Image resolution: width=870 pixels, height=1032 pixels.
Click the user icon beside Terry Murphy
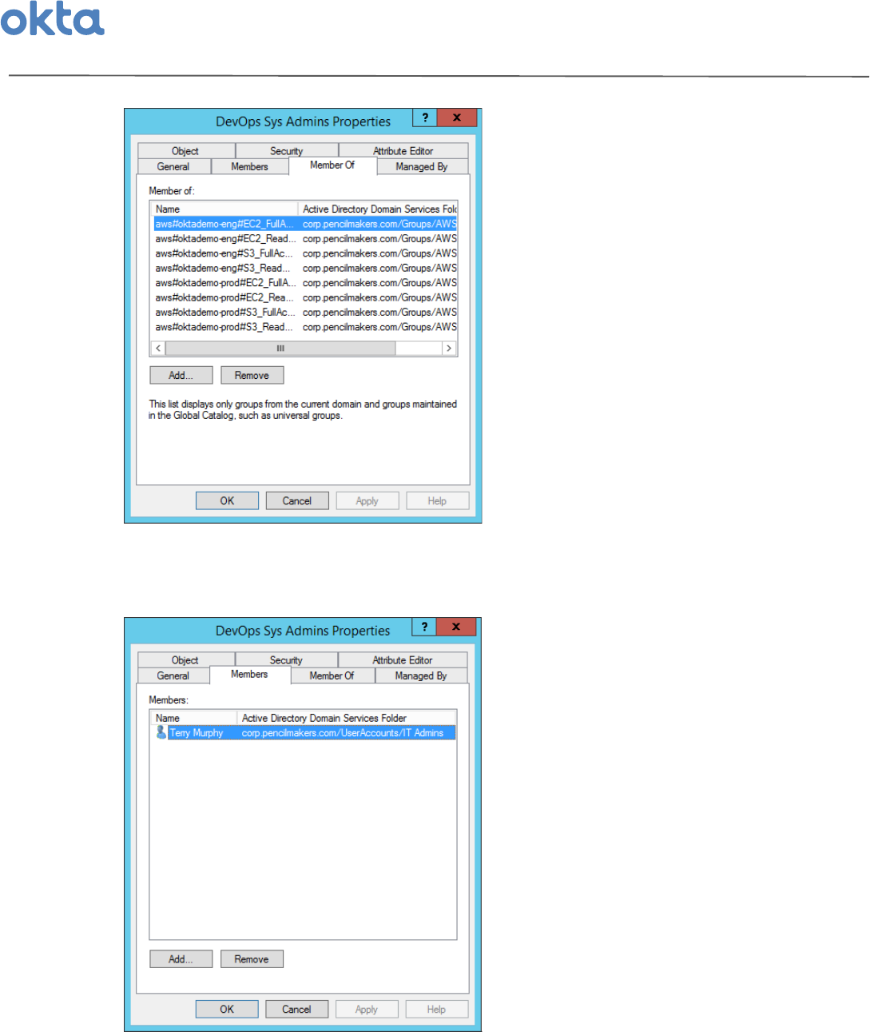coord(161,732)
